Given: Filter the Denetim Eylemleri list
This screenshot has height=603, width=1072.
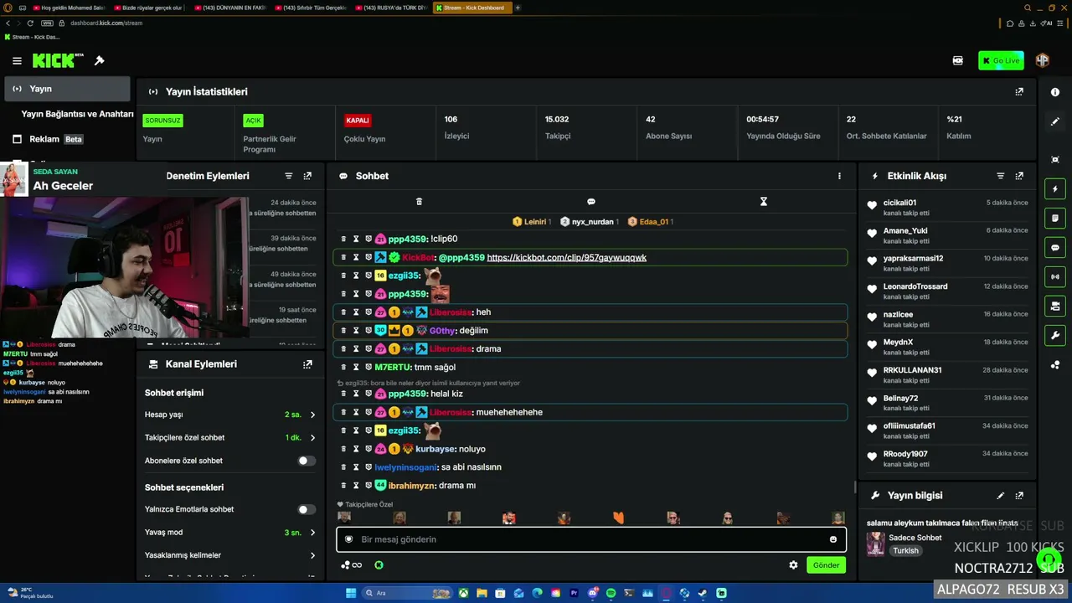Looking at the screenshot, I should click(289, 176).
